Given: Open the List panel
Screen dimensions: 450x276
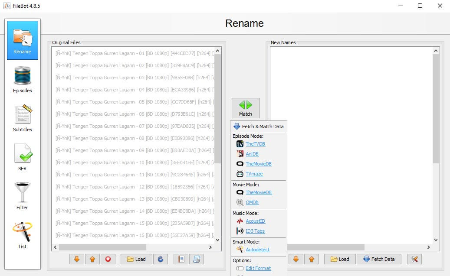Looking at the screenshot, I should pyautogui.click(x=23, y=235).
